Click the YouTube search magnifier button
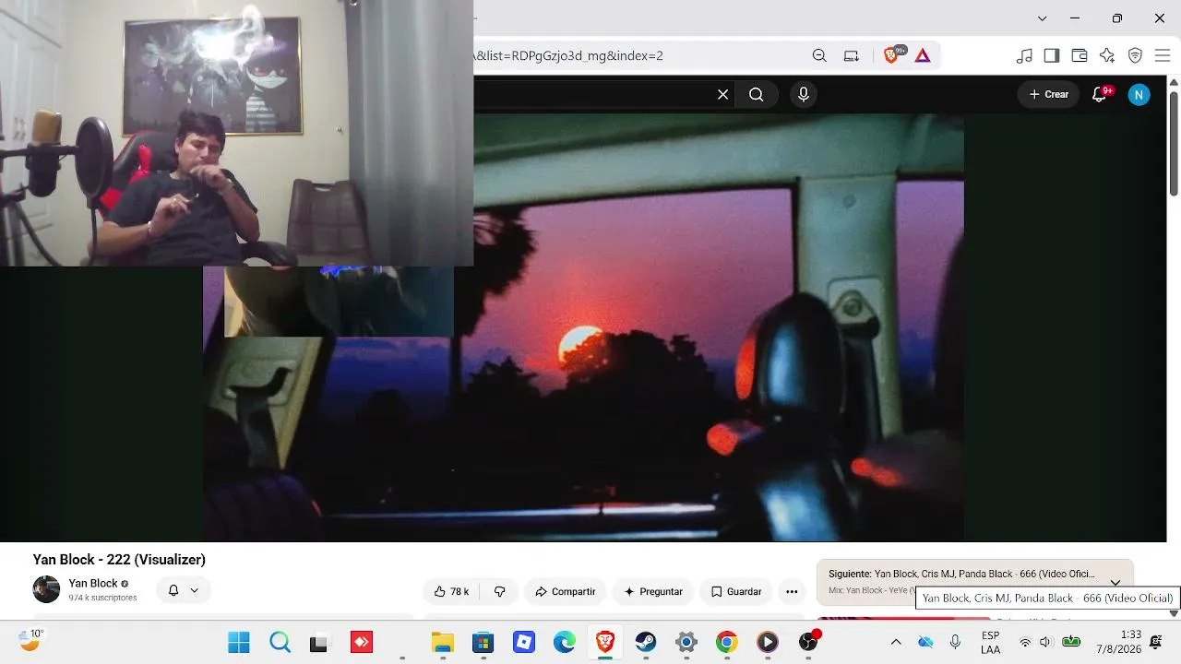This screenshot has height=664, width=1181. coord(757,94)
